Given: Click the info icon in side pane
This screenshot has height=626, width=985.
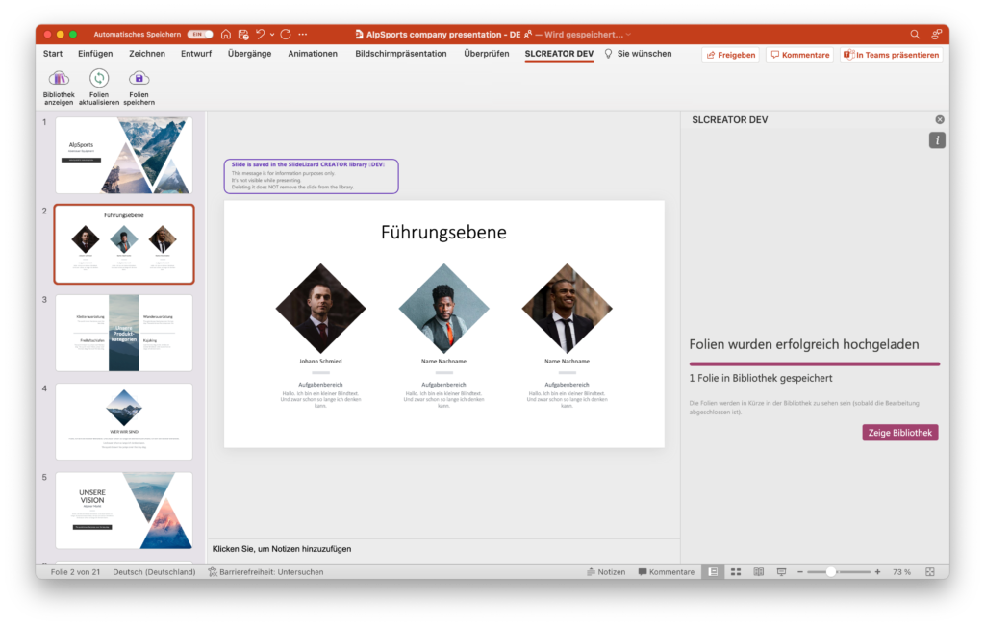Looking at the screenshot, I should (x=937, y=140).
